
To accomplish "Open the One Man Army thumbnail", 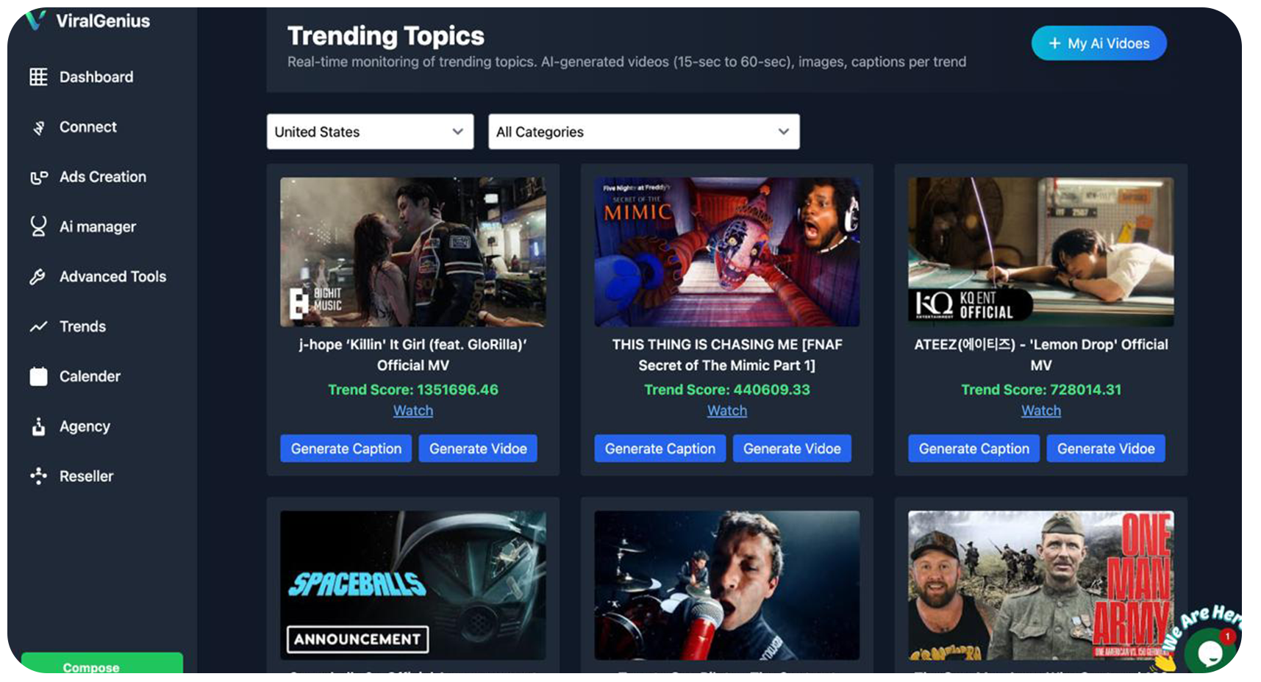I will [1041, 585].
